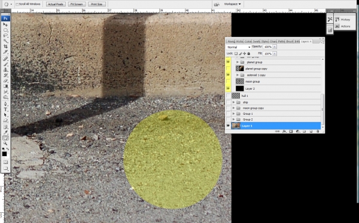Viewport: 359px width, 223px height.
Task: Open the Normal blend mode dropdown
Action: tap(238, 47)
